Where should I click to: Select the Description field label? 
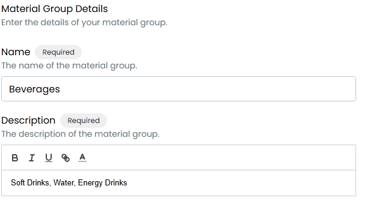28,121
